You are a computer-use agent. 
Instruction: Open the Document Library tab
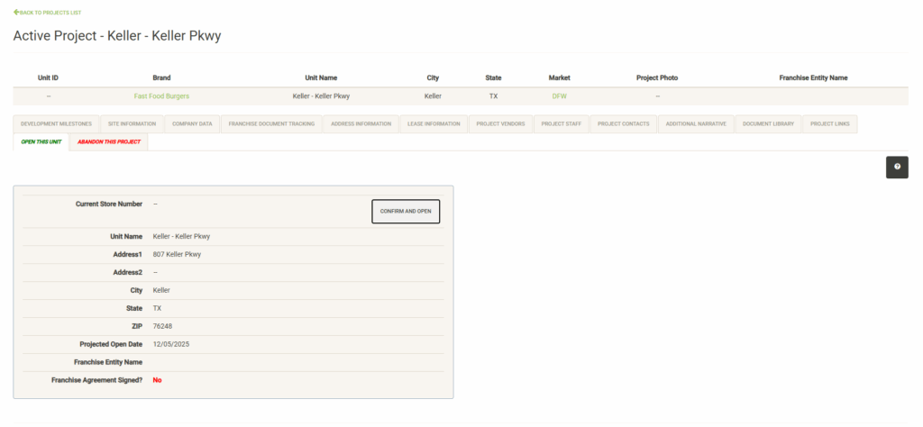768,123
